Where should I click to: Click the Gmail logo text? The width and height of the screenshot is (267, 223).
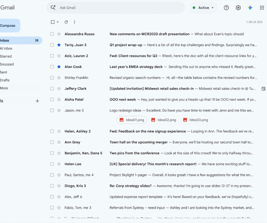pyautogui.click(x=7, y=8)
